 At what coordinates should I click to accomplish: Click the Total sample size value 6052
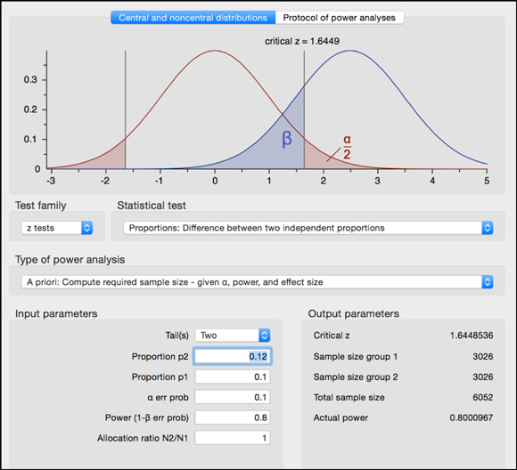pyautogui.click(x=483, y=397)
